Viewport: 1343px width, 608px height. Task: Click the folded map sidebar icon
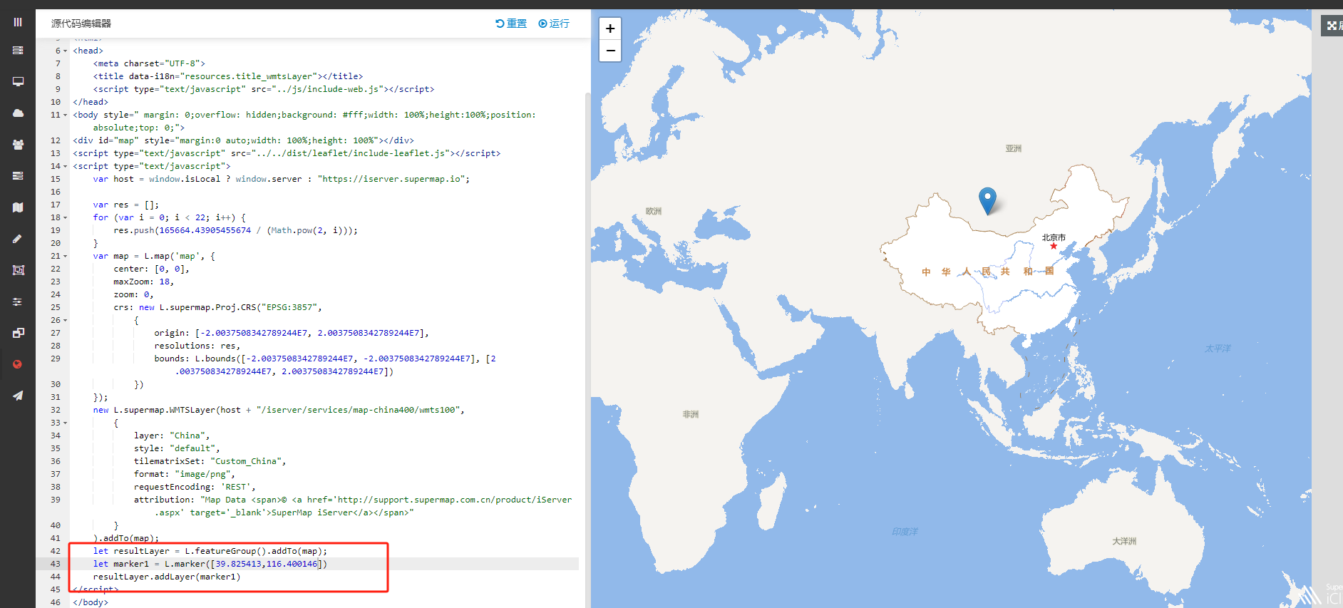pyautogui.click(x=18, y=207)
